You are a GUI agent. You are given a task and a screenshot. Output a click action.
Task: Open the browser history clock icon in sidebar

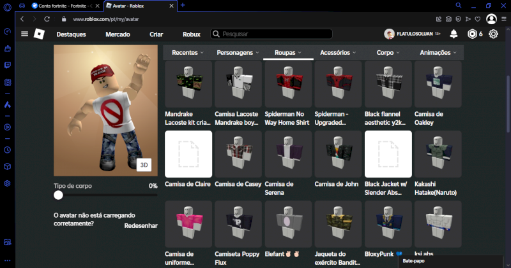click(7, 150)
